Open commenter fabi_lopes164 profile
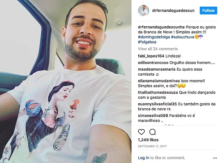This screenshot has height=163, width=223. coord(151,56)
